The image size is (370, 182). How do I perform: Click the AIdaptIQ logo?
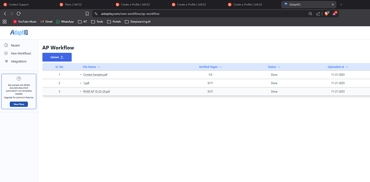(x=19, y=32)
